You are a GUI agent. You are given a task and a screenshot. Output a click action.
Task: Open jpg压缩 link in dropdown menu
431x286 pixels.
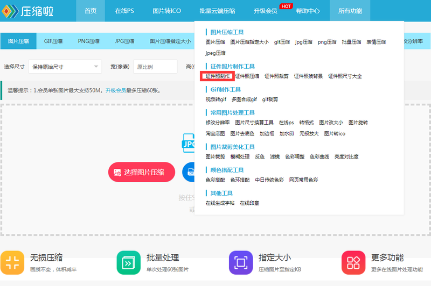[x=304, y=42]
